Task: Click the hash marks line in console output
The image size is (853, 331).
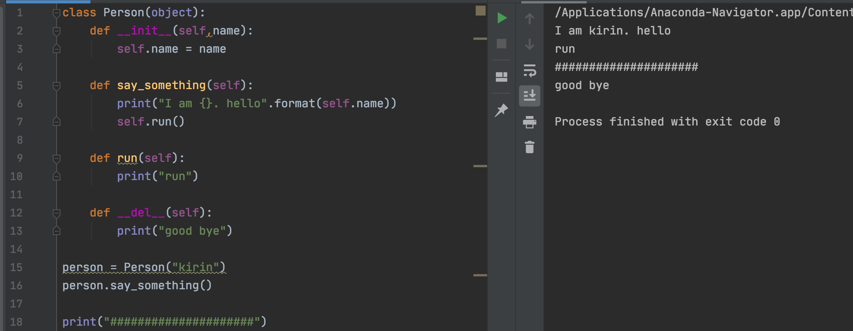Action: pos(627,67)
